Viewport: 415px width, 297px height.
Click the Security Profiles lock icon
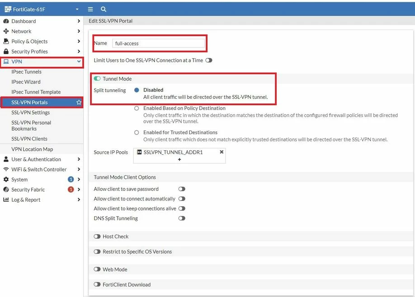(x=6, y=51)
